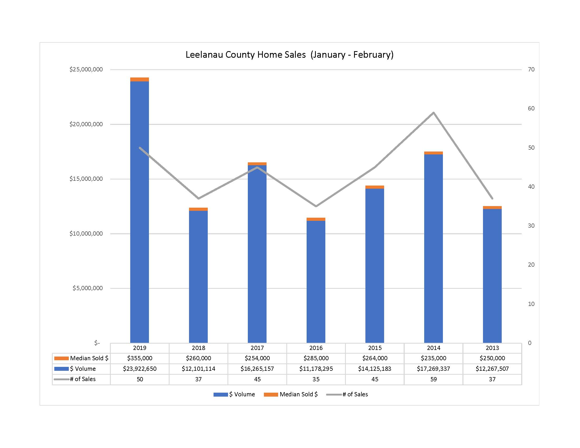
Task: Click the 2015 column header
Action: click(375, 348)
